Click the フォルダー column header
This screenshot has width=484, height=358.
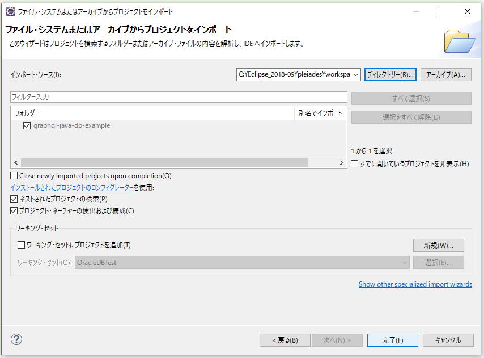click(153, 113)
